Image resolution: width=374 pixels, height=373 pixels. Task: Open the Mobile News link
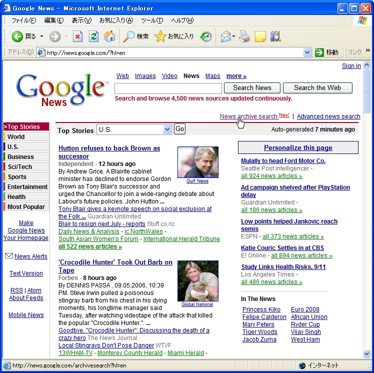[x=26, y=315]
